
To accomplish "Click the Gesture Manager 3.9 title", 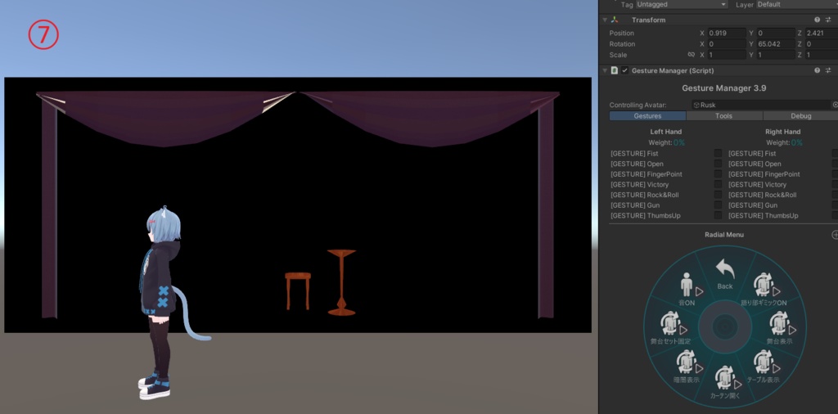I will click(724, 88).
